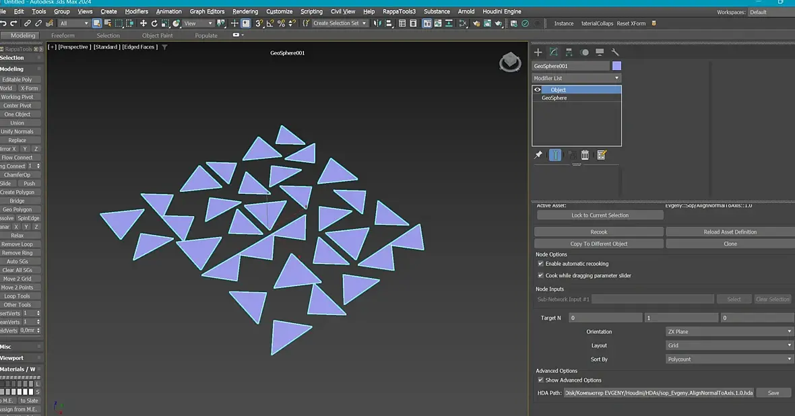This screenshot has height=416, width=795.
Task: Open the Utilities wrench panel
Action: [615, 53]
